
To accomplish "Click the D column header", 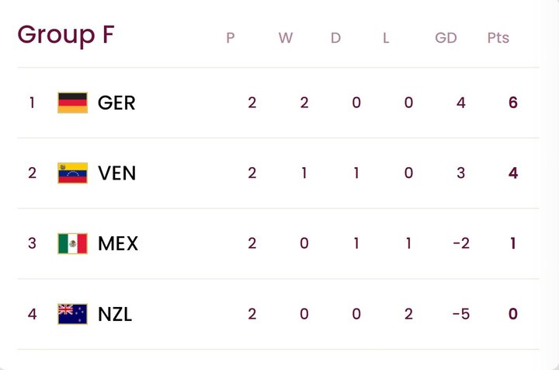I will coord(335,37).
